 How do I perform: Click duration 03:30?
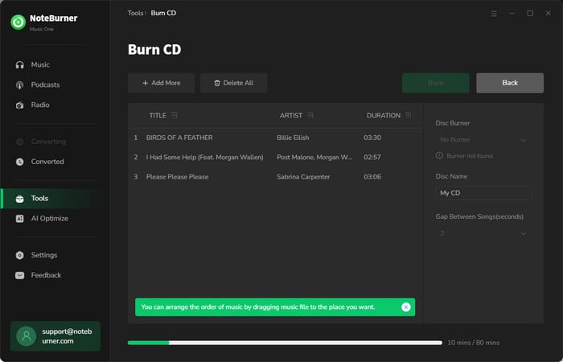pos(372,138)
